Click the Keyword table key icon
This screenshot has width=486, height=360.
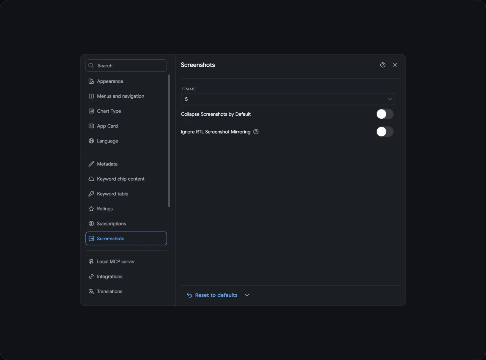[91, 194]
